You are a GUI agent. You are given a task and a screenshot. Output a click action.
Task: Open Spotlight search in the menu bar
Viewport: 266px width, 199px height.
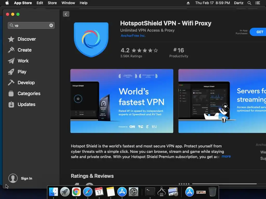tap(249, 3)
